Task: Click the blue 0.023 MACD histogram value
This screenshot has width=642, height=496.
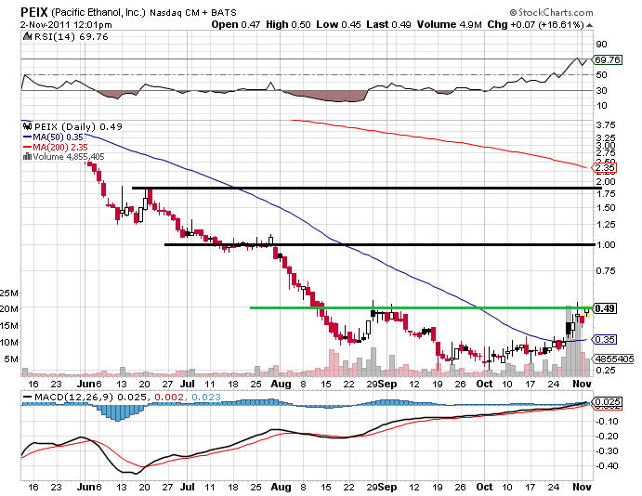Action: [x=206, y=397]
